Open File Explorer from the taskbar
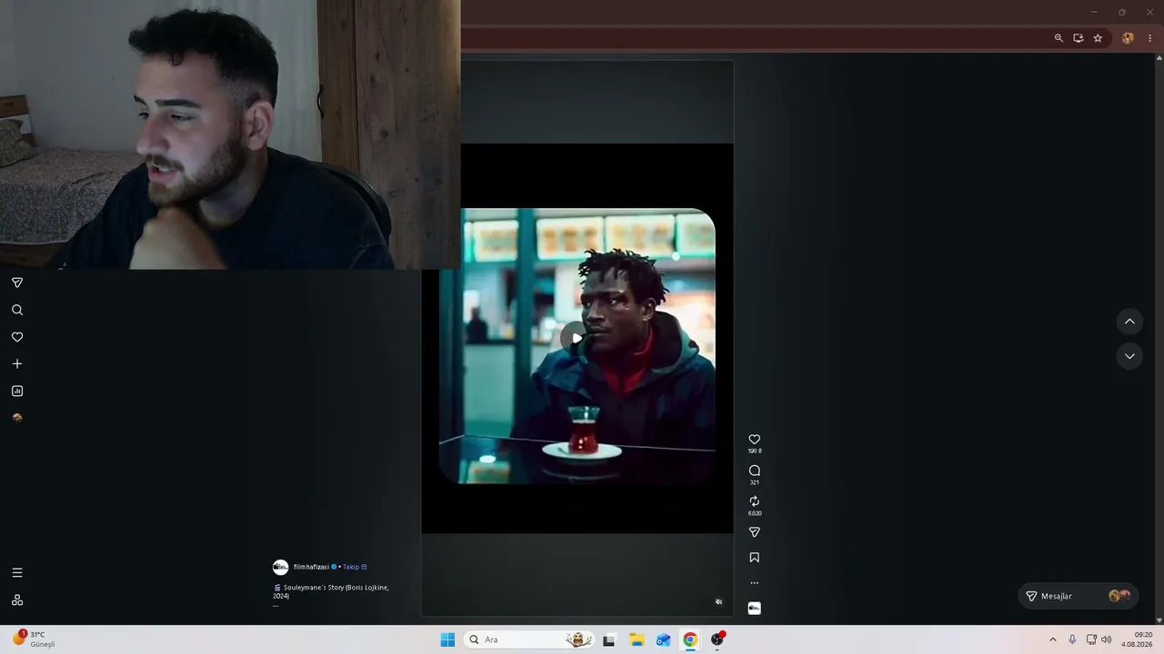This screenshot has height=654, width=1164. (x=637, y=639)
